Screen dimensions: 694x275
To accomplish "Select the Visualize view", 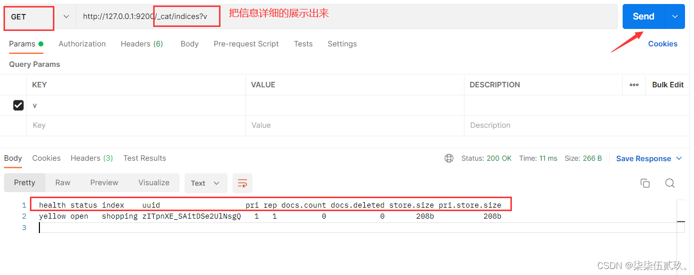I will click(x=154, y=183).
